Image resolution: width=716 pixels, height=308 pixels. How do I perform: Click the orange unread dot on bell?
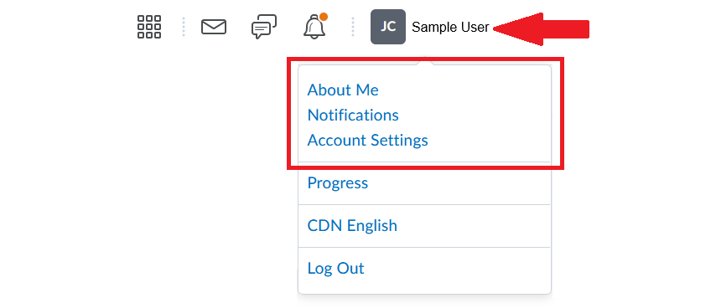(324, 17)
